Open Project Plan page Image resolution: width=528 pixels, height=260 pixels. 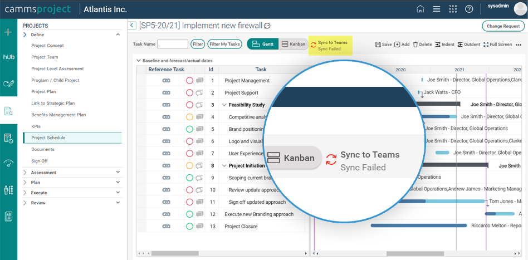pos(43,92)
